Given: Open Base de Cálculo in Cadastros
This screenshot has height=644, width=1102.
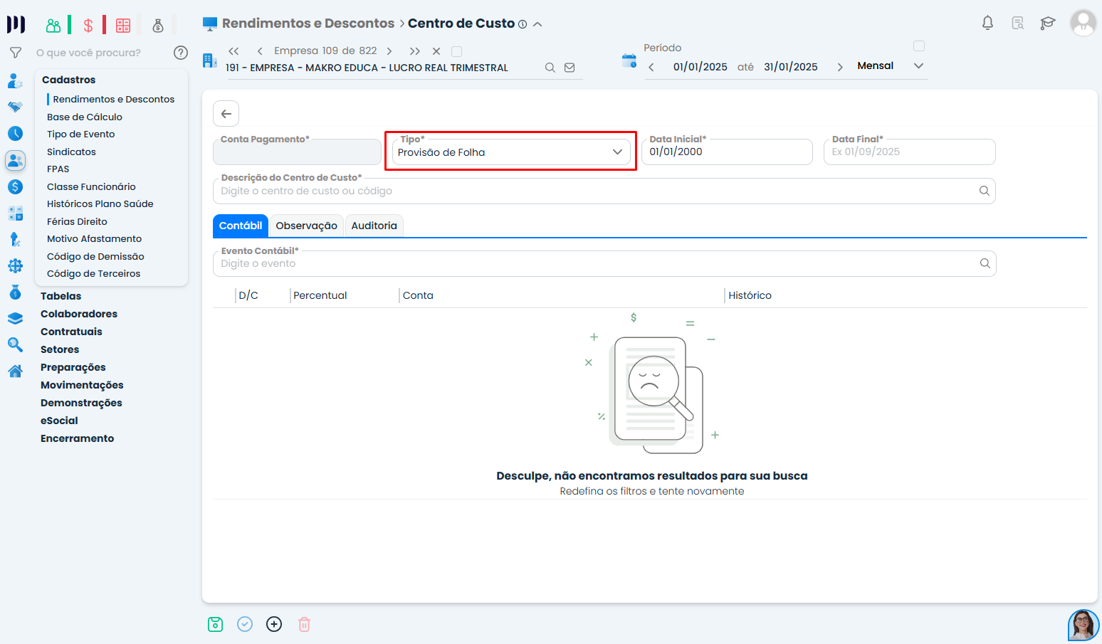Looking at the screenshot, I should click(x=85, y=117).
